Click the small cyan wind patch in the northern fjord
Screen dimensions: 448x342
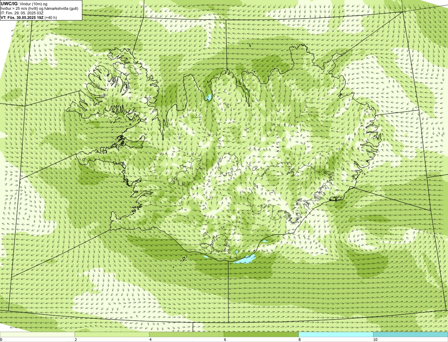(209, 97)
